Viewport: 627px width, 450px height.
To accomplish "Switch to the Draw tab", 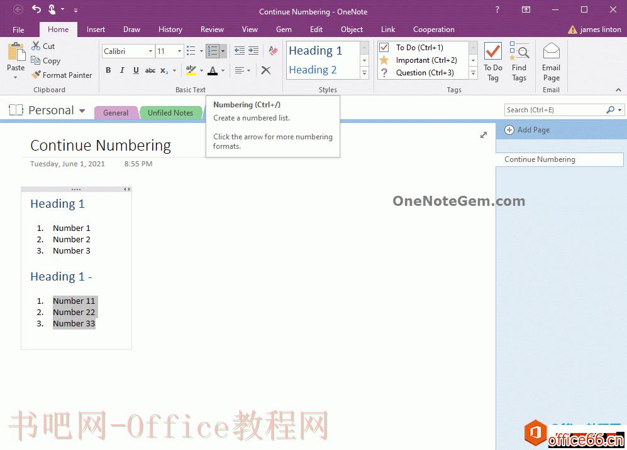I will (x=131, y=29).
